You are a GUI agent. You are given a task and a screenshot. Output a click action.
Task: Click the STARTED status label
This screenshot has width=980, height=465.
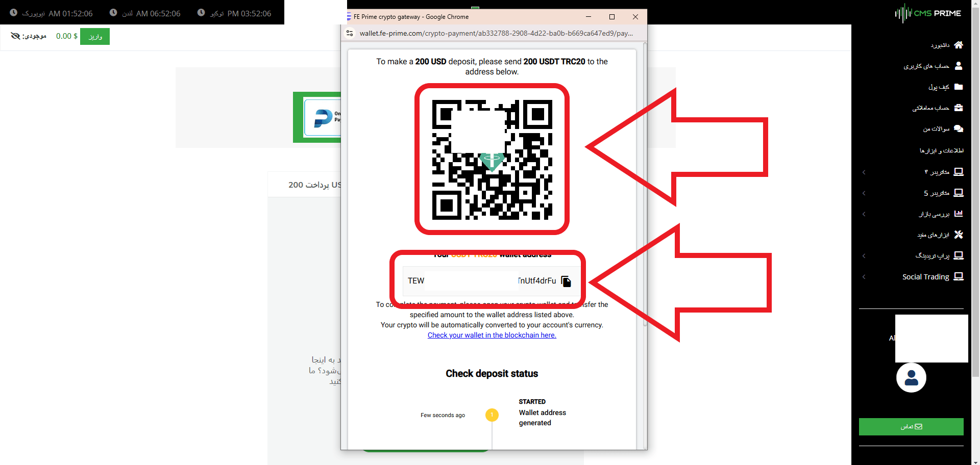pos(532,402)
